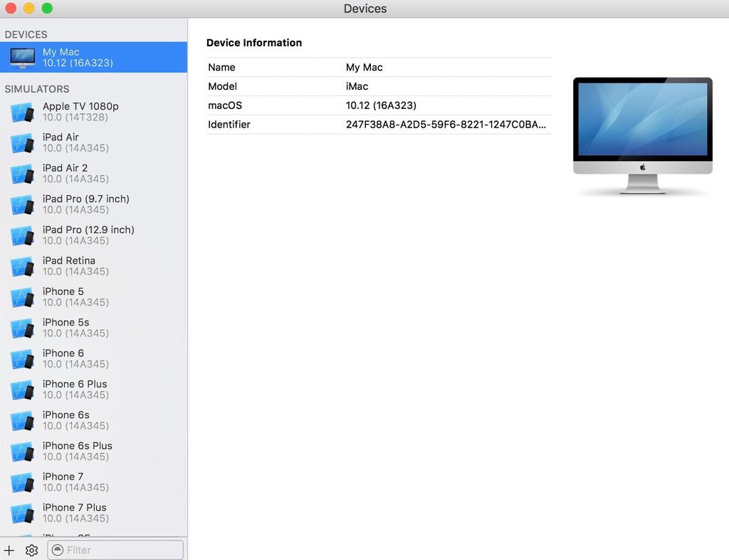This screenshot has height=560, width=729.
Task: Click the iMac device image in Device Information
Action: point(641,132)
